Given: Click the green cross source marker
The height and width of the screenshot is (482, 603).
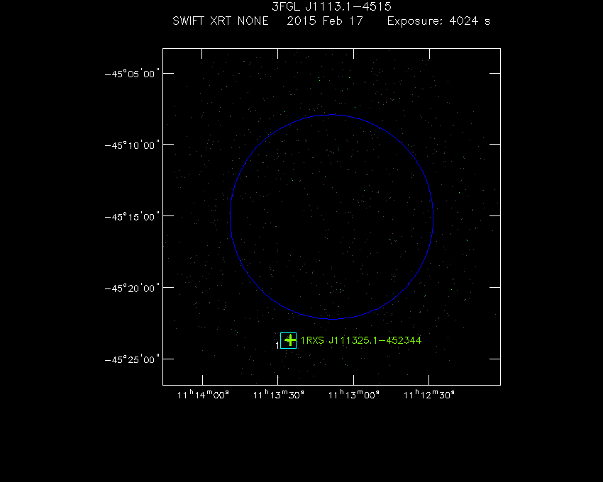Looking at the screenshot, I should coord(290,340).
